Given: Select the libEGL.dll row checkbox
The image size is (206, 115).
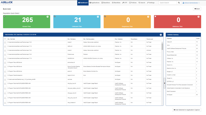Looking at the screenshot, I should pyautogui.click(x=5, y=47).
